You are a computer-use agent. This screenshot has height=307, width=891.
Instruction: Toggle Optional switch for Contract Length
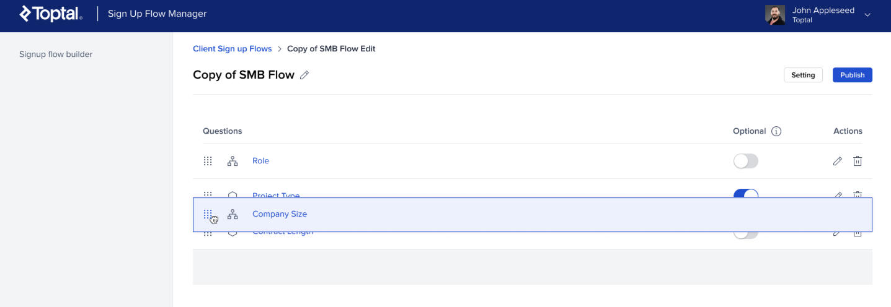pyautogui.click(x=745, y=235)
